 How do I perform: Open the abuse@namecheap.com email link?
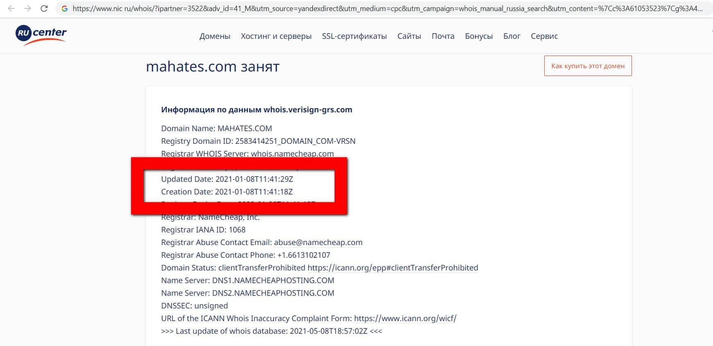click(x=318, y=242)
